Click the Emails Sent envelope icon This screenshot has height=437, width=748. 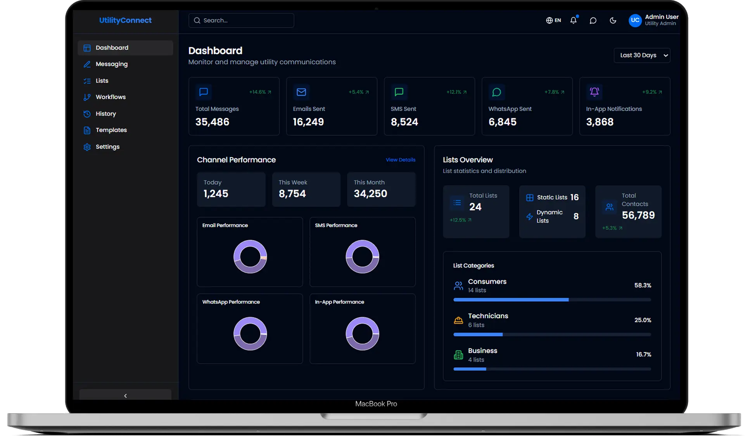click(301, 92)
